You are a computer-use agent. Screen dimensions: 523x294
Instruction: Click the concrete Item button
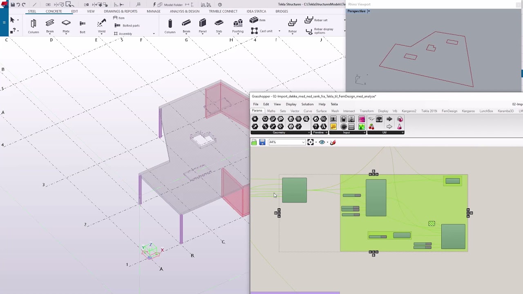(x=258, y=20)
